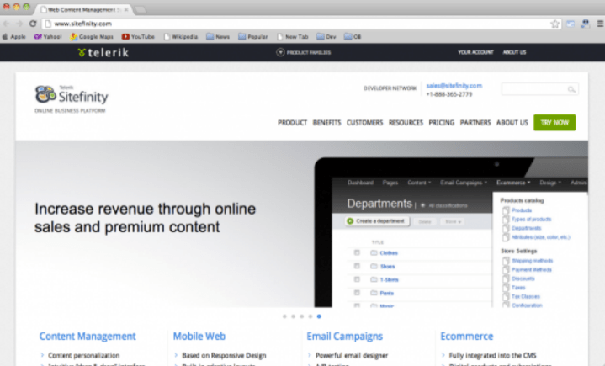Open the Wikipedia bookmark

pyautogui.click(x=181, y=37)
